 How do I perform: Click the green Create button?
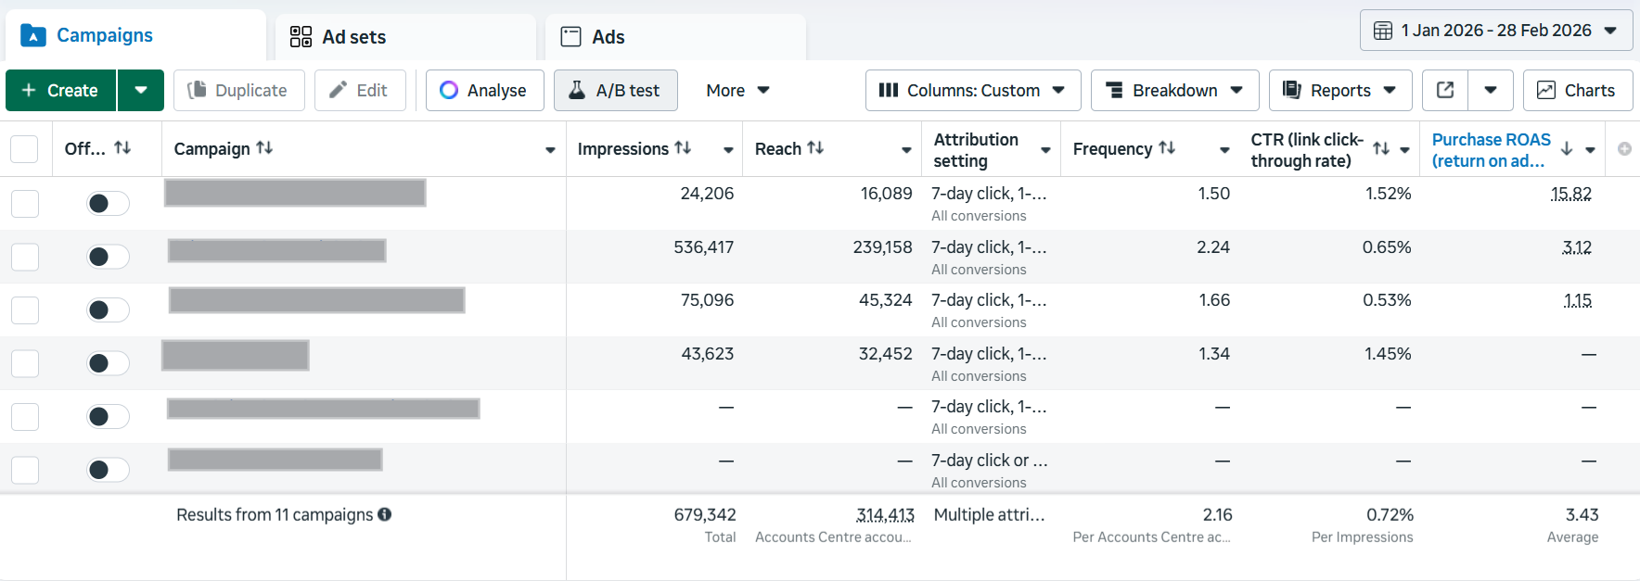tap(61, 90)
